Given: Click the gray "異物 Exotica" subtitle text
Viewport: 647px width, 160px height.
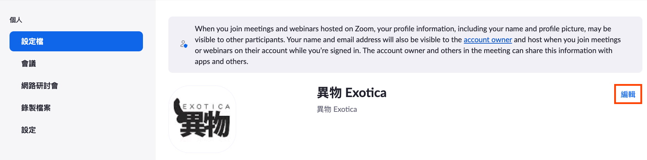Looking at the screenshot, I should [x=337, y=109].
